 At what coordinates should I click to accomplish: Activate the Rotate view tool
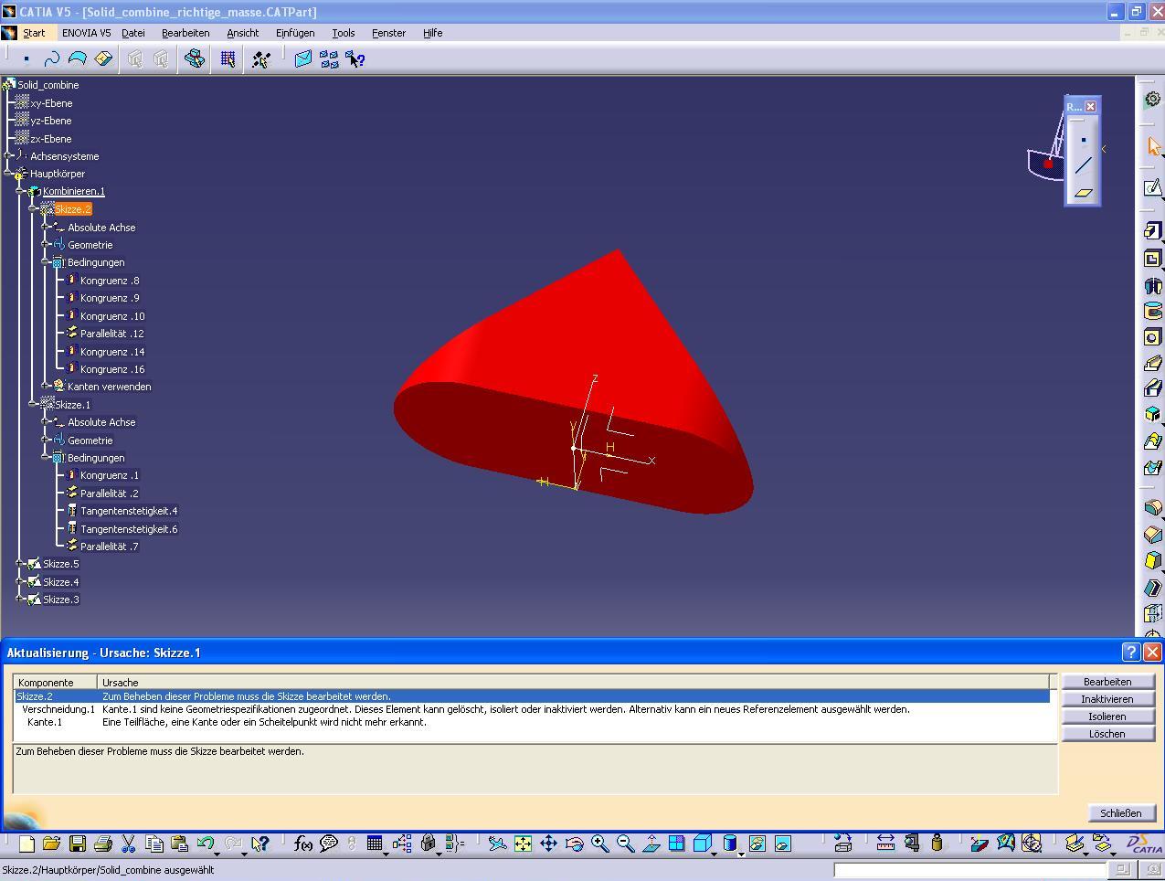(x=574, y=844)
